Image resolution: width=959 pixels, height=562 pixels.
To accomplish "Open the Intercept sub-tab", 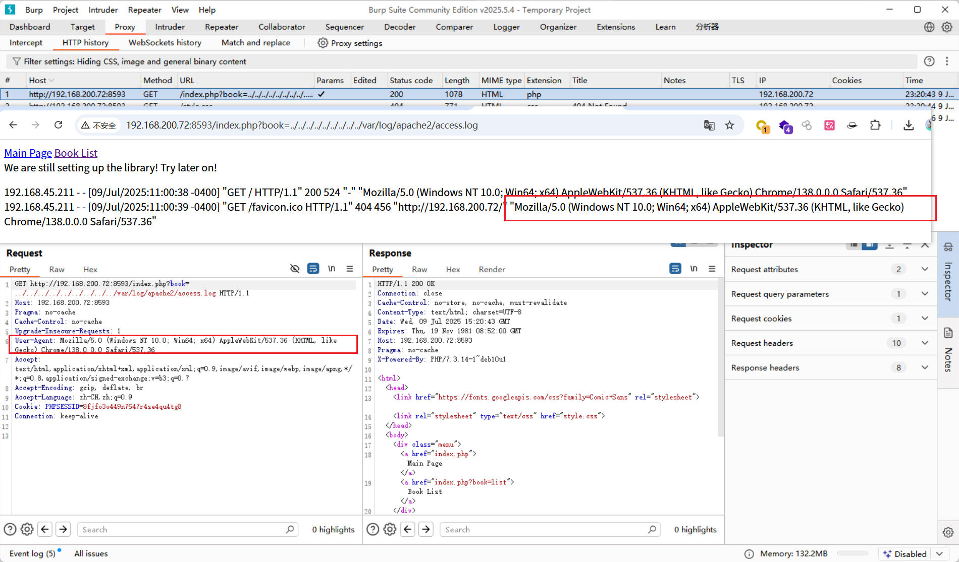I will pos(26,43).
